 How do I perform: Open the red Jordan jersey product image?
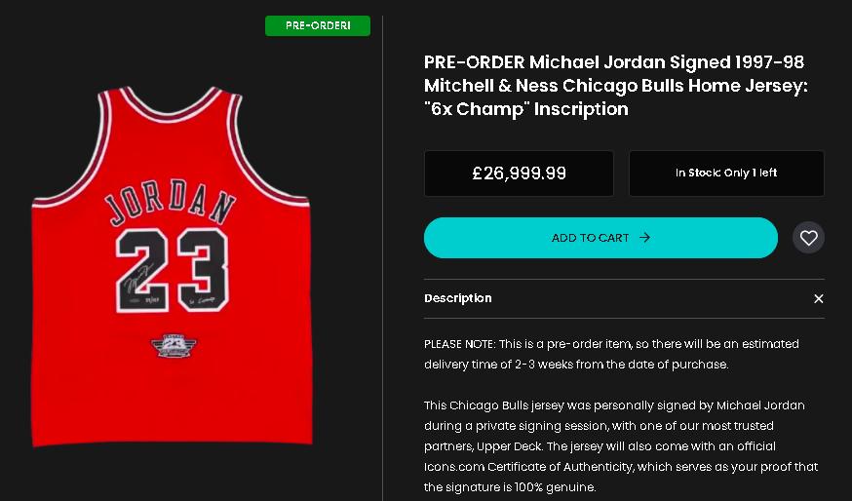(x=172, y=266)
